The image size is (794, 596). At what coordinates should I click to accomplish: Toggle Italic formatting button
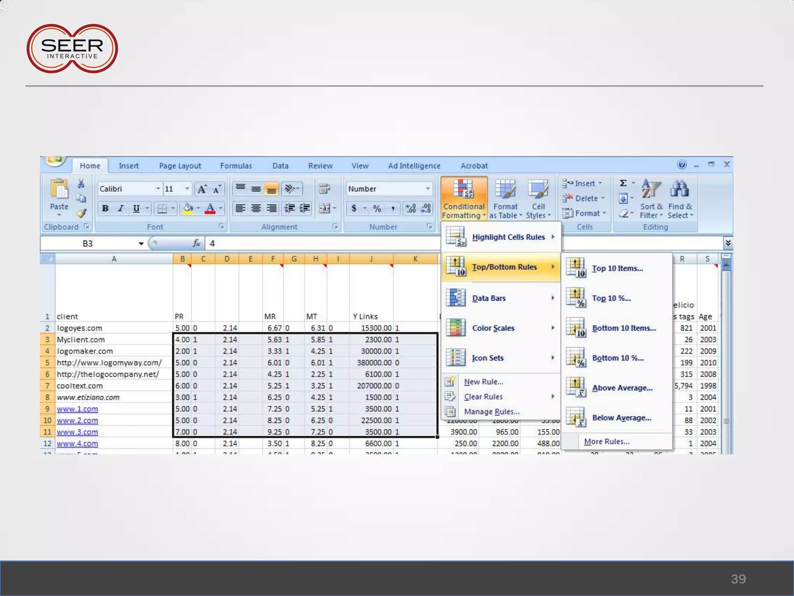pyautogui.click(x=121, y=208)
